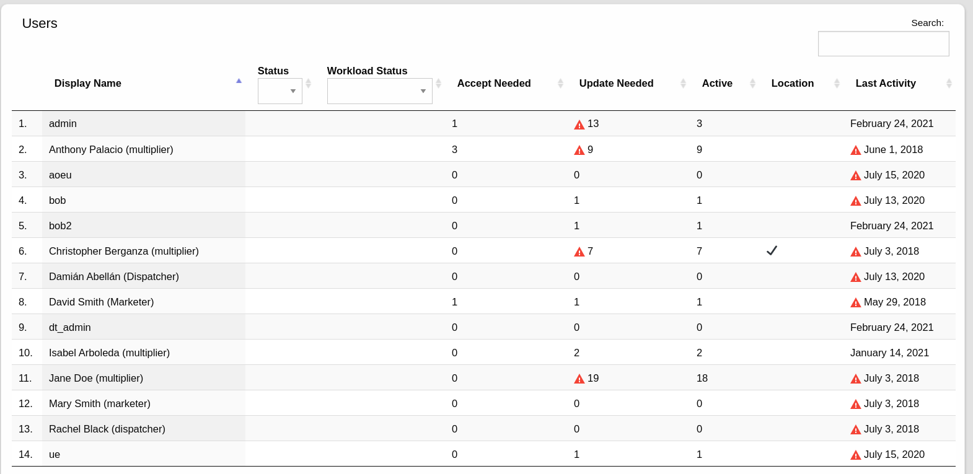Click January 14, 2021 activity date
The height and width of the screenshot is (474, 973).
tap(889, 353)
